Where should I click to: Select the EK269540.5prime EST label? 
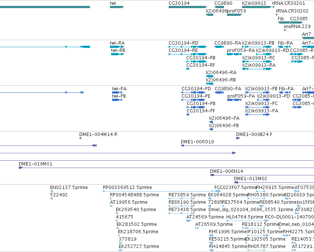tap(136, 210)
